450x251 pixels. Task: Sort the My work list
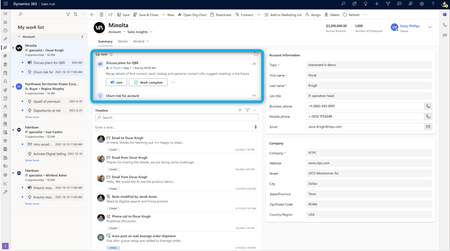(x=76, y=14)
